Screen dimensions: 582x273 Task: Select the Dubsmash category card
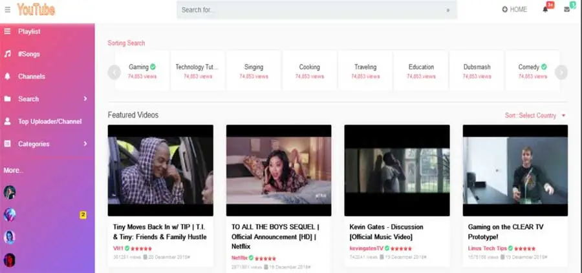477,70
